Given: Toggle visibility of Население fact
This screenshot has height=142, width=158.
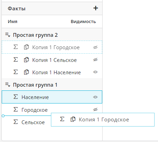Looking at the screenshot, I should [x=95, y=97].
